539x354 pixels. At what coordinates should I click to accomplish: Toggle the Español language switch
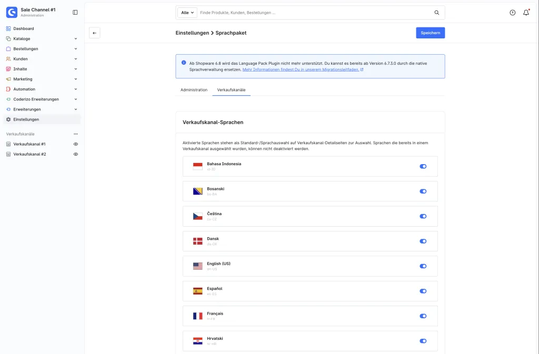[x=423, y=291]
